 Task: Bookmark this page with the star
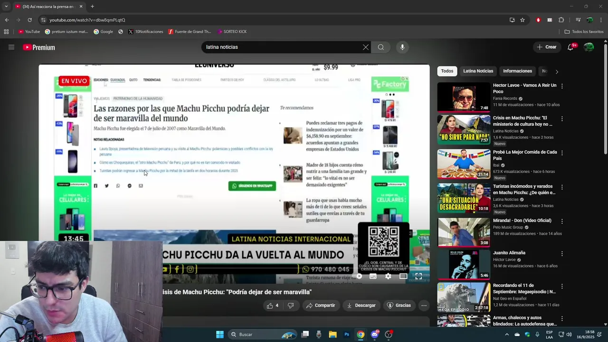coord(522,20)
